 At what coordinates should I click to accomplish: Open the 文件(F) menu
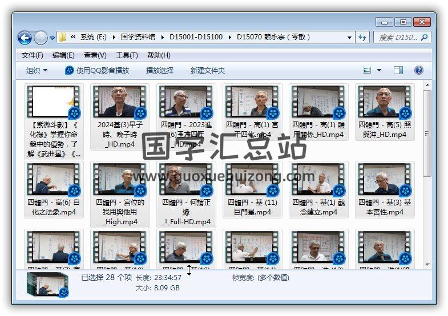[x=33, y=55]
